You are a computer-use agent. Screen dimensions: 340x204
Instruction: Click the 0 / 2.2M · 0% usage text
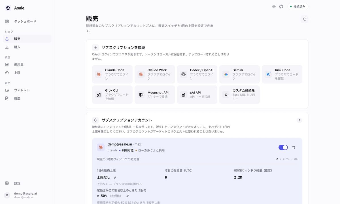[287, 159]
